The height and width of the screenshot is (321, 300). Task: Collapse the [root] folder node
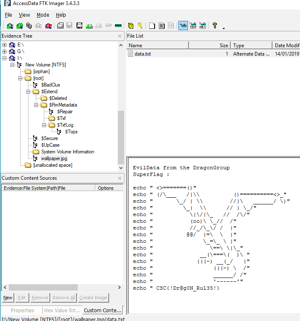tap(20, 78)
